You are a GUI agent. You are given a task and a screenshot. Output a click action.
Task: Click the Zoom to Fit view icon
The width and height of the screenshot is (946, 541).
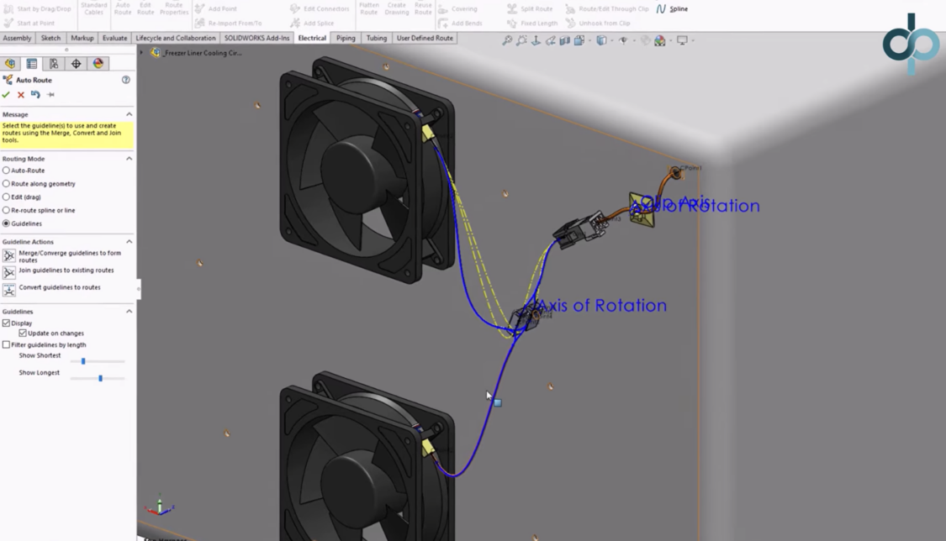click(x=507, y=40)
